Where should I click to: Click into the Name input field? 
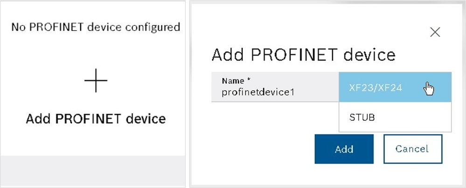[275, 87]
